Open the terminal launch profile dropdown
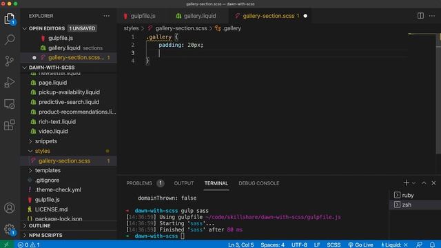This screenshot has height=248, width=441. click(413, 183)
